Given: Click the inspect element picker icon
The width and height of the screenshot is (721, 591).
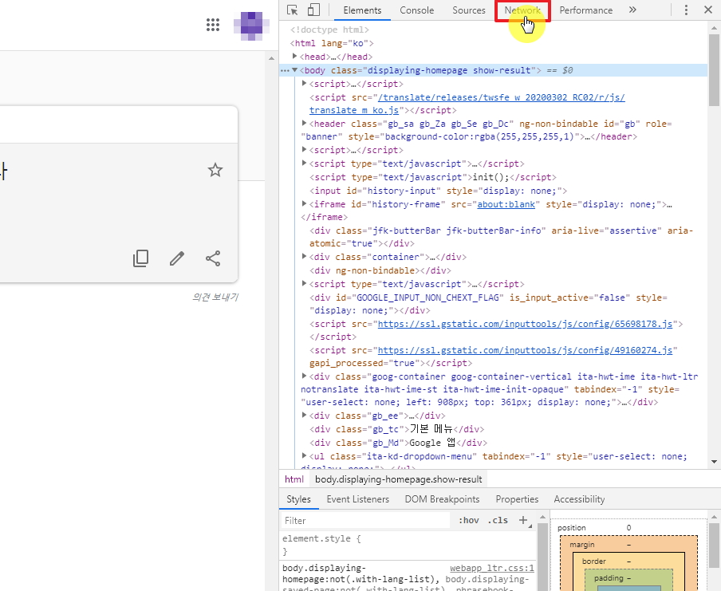Looking at the screenshot, I should [292, 10].
